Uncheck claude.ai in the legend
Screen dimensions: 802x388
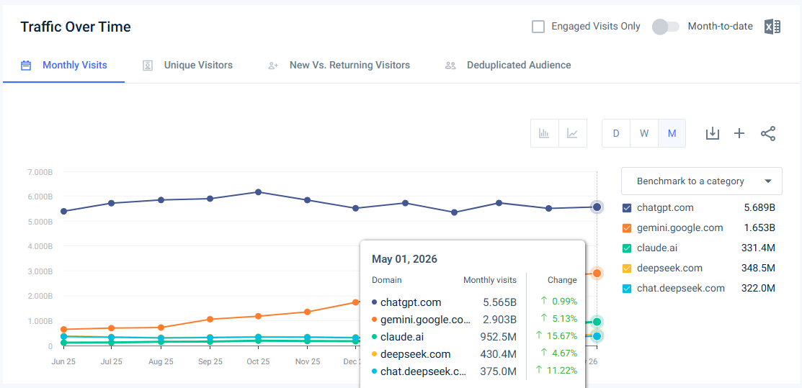pos(627,248)
